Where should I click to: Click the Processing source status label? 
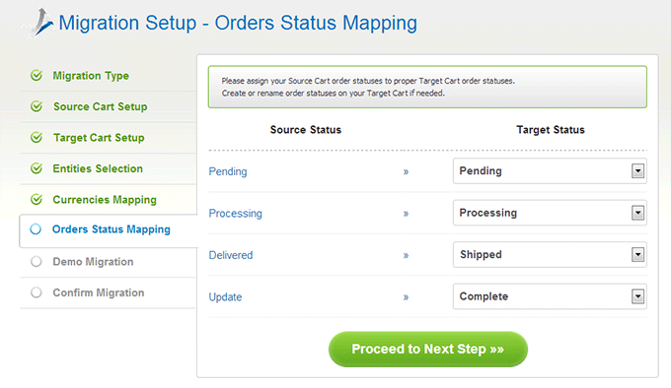coord(236,214)
